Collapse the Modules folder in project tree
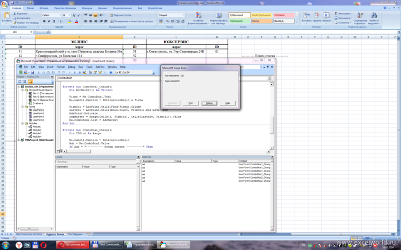Screen dimensions: 401x250 (x=22, y=123)
